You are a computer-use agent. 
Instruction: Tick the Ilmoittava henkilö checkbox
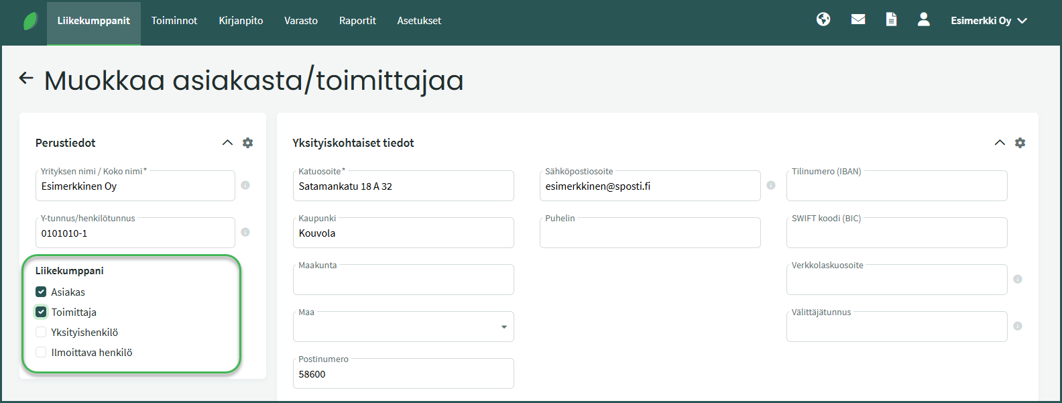(x=41, y=352)
